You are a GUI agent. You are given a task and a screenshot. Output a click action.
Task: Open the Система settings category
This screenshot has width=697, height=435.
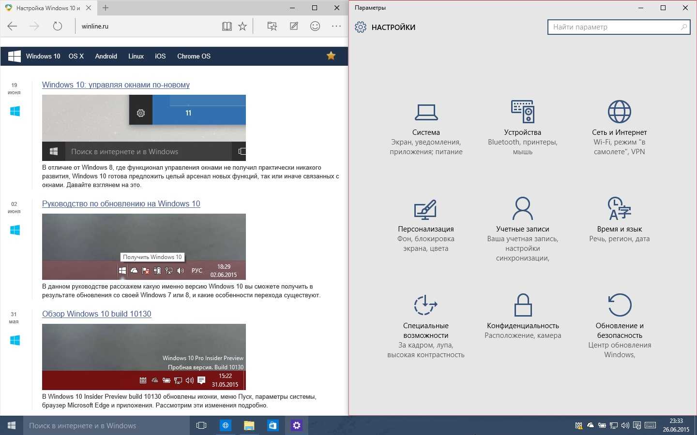tap(426, 129)
